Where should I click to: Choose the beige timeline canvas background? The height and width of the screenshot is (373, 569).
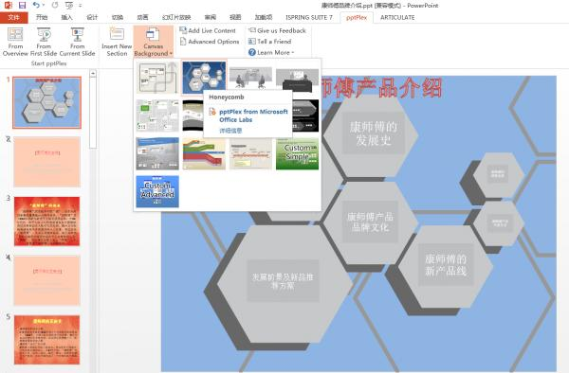click(x=250, y=153)
